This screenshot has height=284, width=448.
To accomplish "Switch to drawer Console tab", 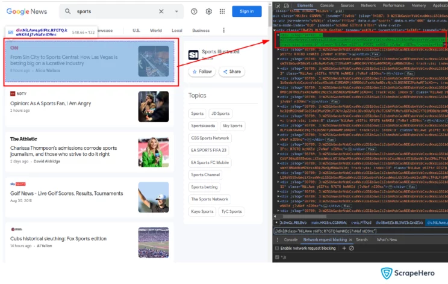I will 291,239.
